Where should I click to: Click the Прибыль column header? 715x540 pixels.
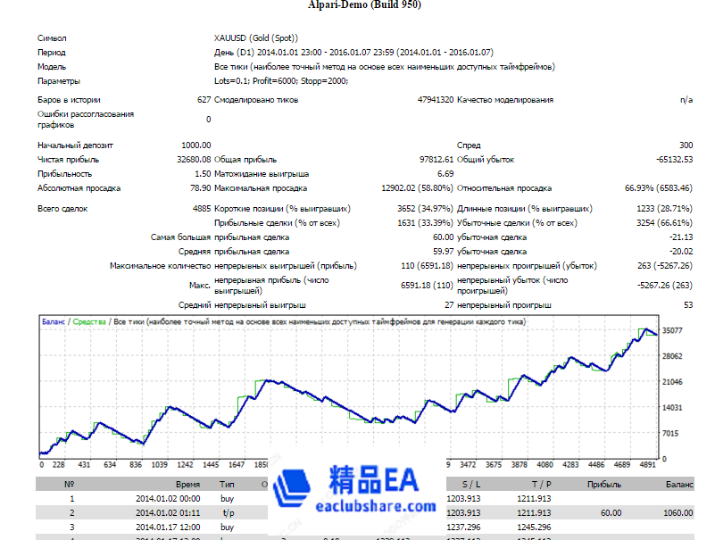(604, 484)
